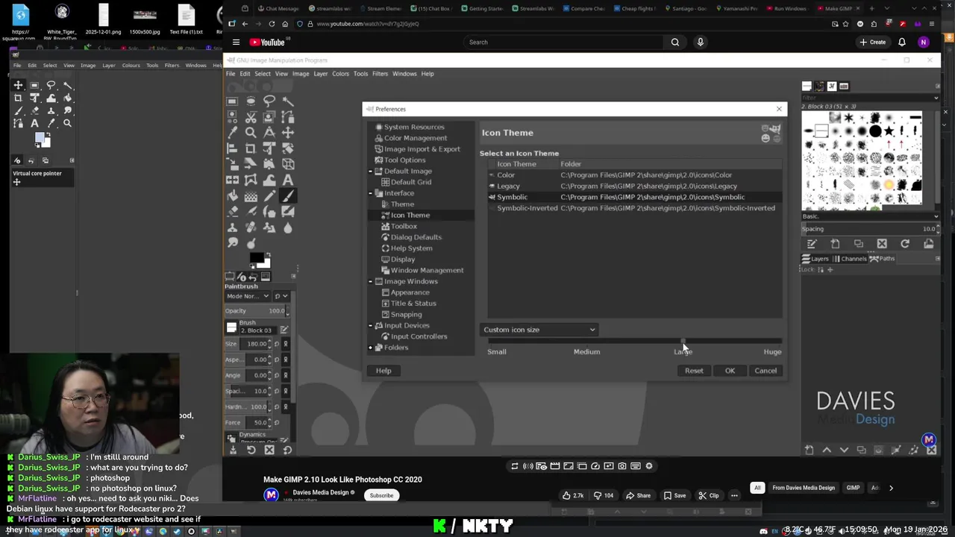Viewport: 955px width, 537px height.
Task: Click the YouTube Create button
Action: (872, 42)
